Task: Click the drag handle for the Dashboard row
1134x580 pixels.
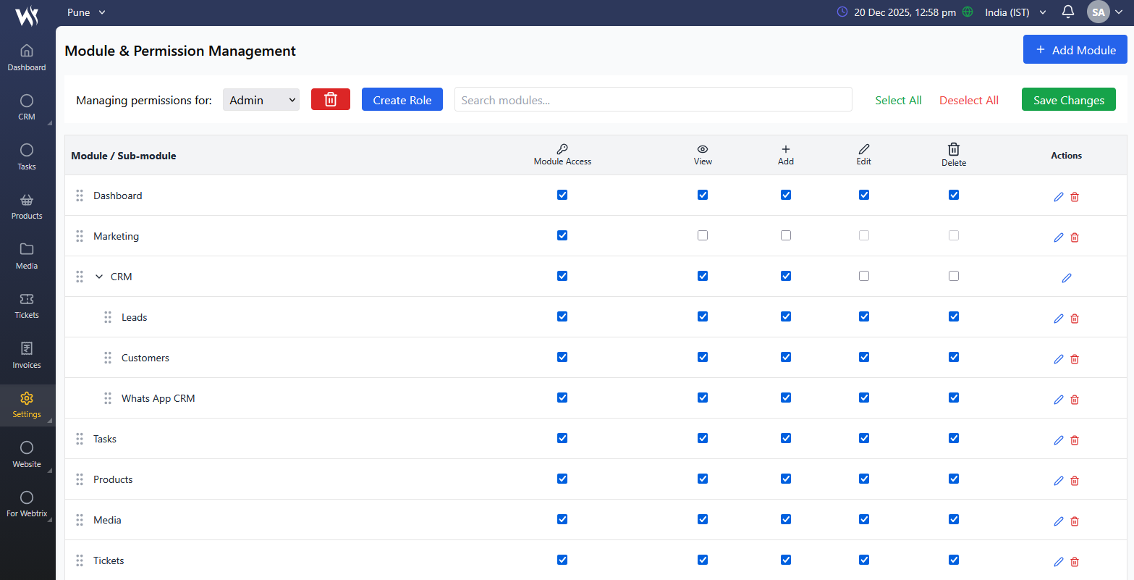Action: click(80, 196)
